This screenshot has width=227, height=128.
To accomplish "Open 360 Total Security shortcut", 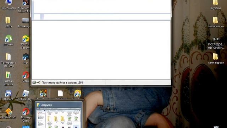I will [26, 42].
